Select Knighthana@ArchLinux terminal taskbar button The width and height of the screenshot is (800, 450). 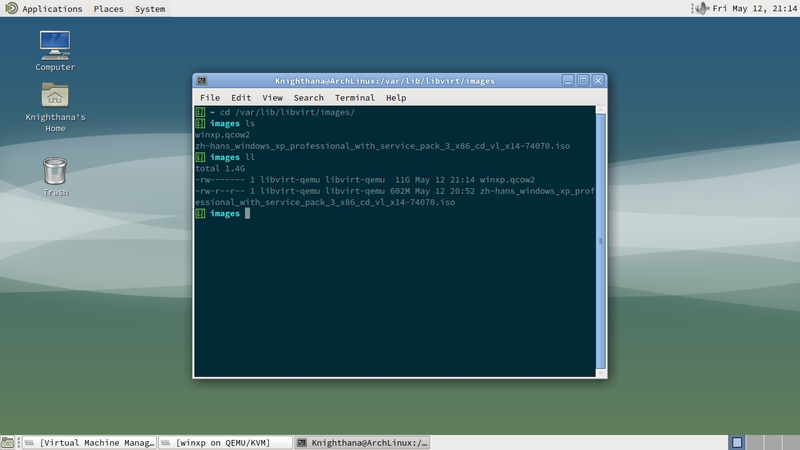coord(362,442)
